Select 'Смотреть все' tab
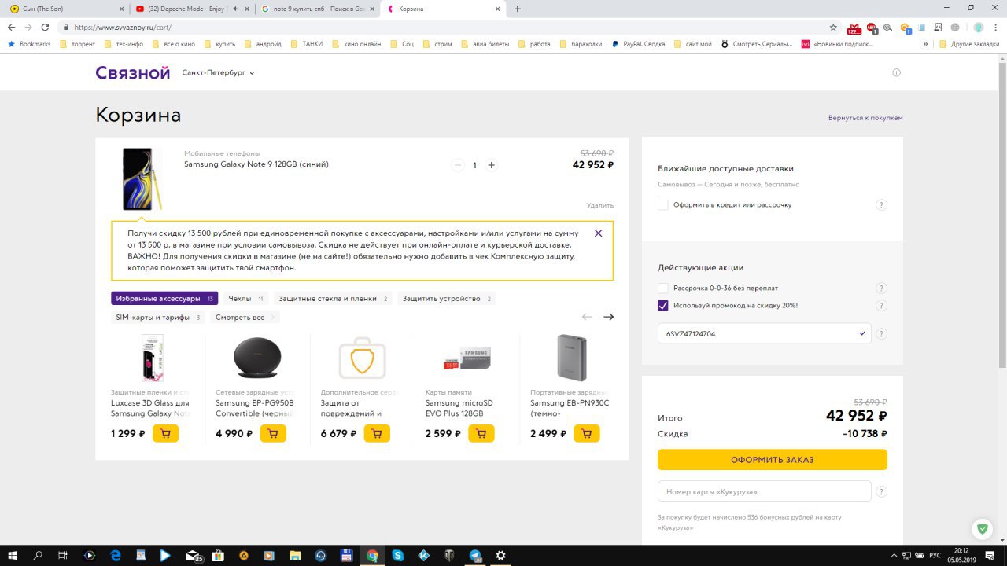Screen dimensions: 1007x566 tap(245, 318)
